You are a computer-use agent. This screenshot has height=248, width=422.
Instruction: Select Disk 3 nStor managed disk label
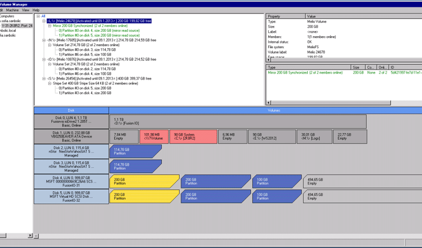click(x=71, y=167)
